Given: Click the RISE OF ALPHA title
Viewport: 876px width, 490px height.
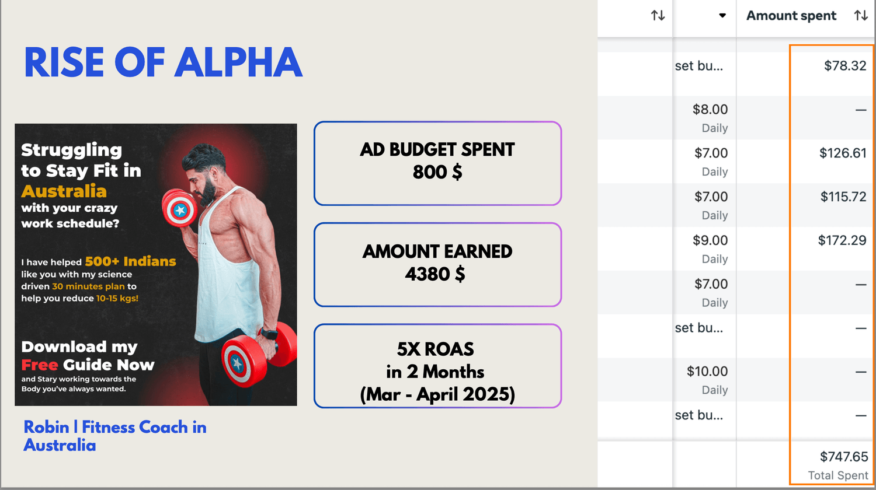Looking at the screenshot, I should tap(164, 62).
